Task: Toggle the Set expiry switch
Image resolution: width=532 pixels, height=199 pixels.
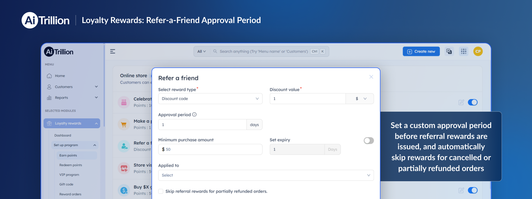Action: (369, 140)
